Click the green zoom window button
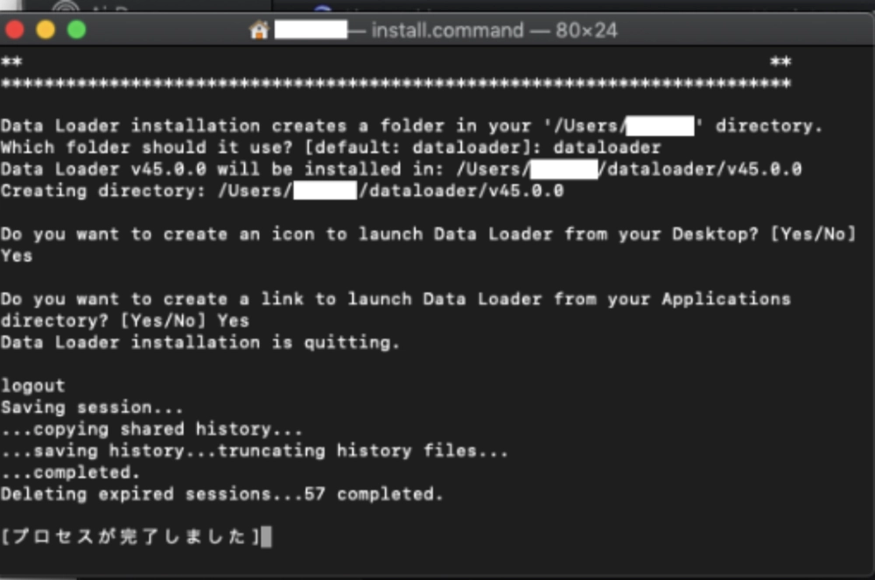 77,30
